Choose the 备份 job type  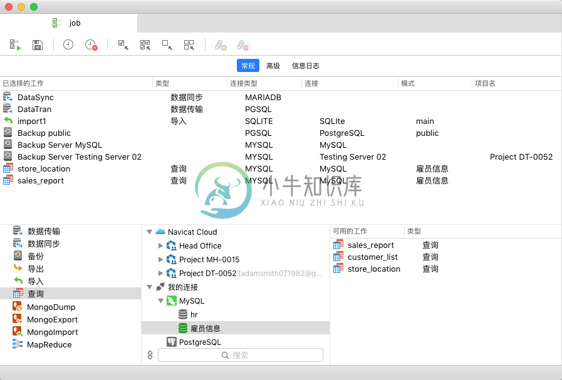coord(71,257)
